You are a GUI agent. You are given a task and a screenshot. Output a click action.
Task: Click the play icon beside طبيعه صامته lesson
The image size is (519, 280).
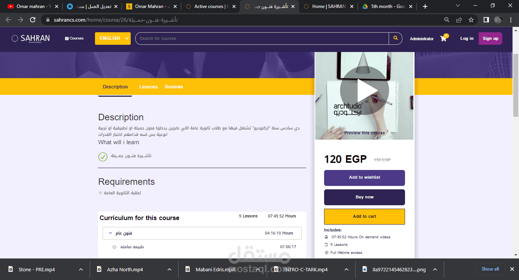[114, 247]
